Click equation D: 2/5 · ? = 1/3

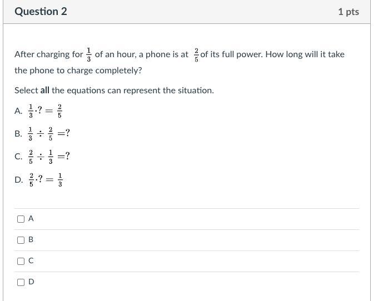46,180
